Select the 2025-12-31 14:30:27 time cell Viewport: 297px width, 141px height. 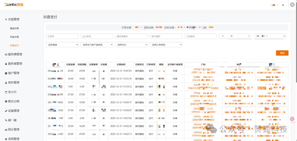tap(121, 110)
